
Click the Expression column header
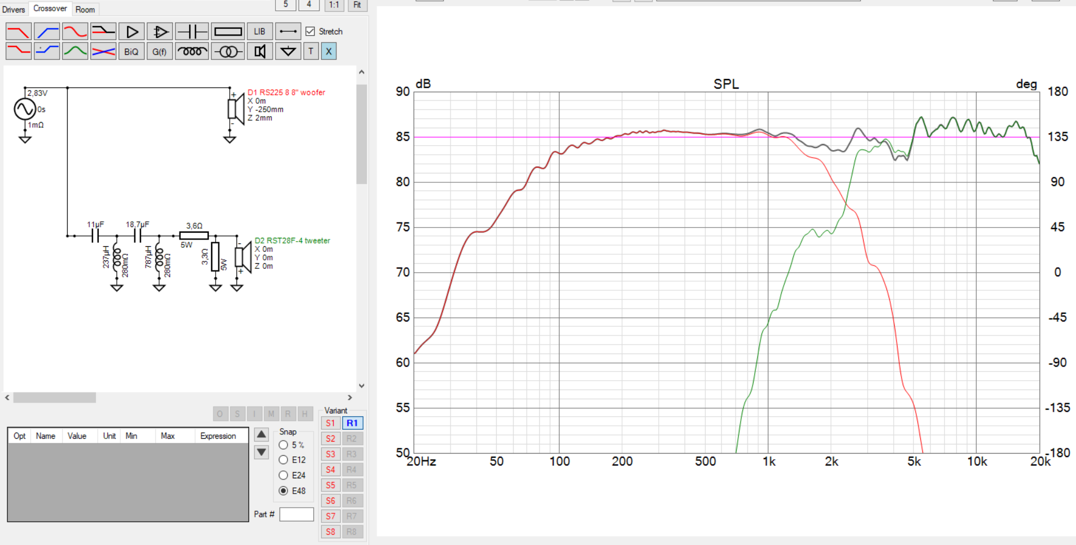(218, 436)
